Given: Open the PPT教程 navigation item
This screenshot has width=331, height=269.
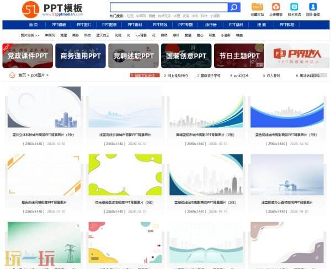Looking at the screenshot, I should pyautogui.click(x=287, y=25).
